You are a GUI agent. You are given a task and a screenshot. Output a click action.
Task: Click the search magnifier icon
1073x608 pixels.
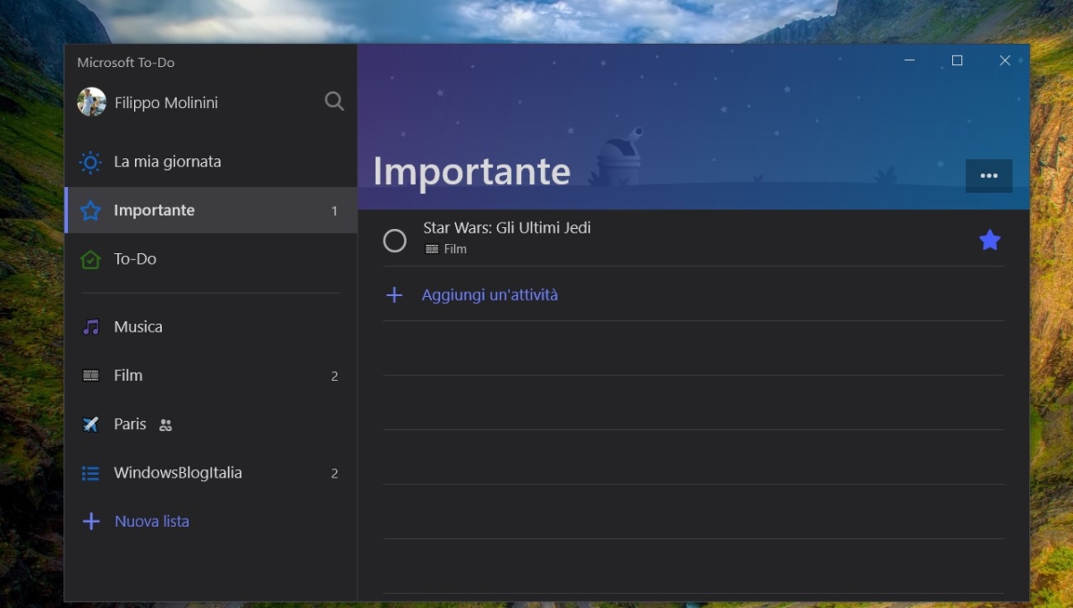334,102
